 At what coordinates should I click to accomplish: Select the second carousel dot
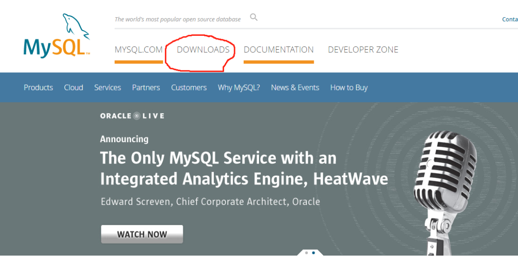314,253
